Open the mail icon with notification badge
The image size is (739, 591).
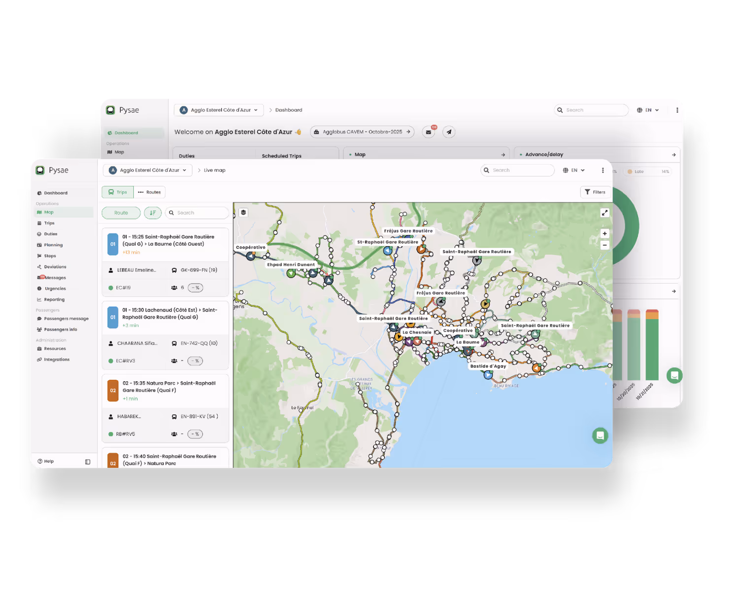[x=429, y=132]
